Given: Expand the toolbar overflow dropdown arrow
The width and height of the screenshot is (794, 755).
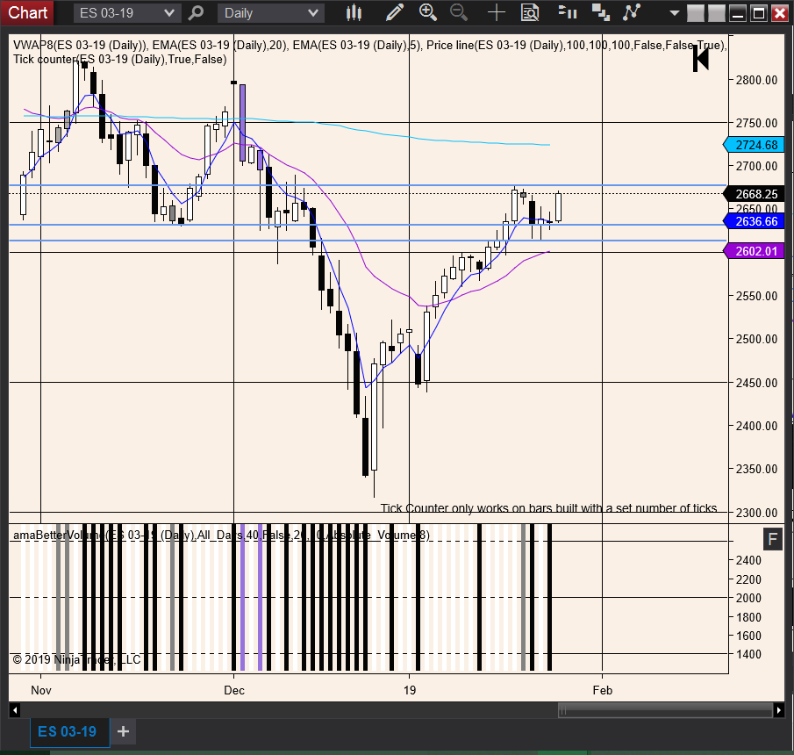Looking at the screenshot, I should point(674,13).
